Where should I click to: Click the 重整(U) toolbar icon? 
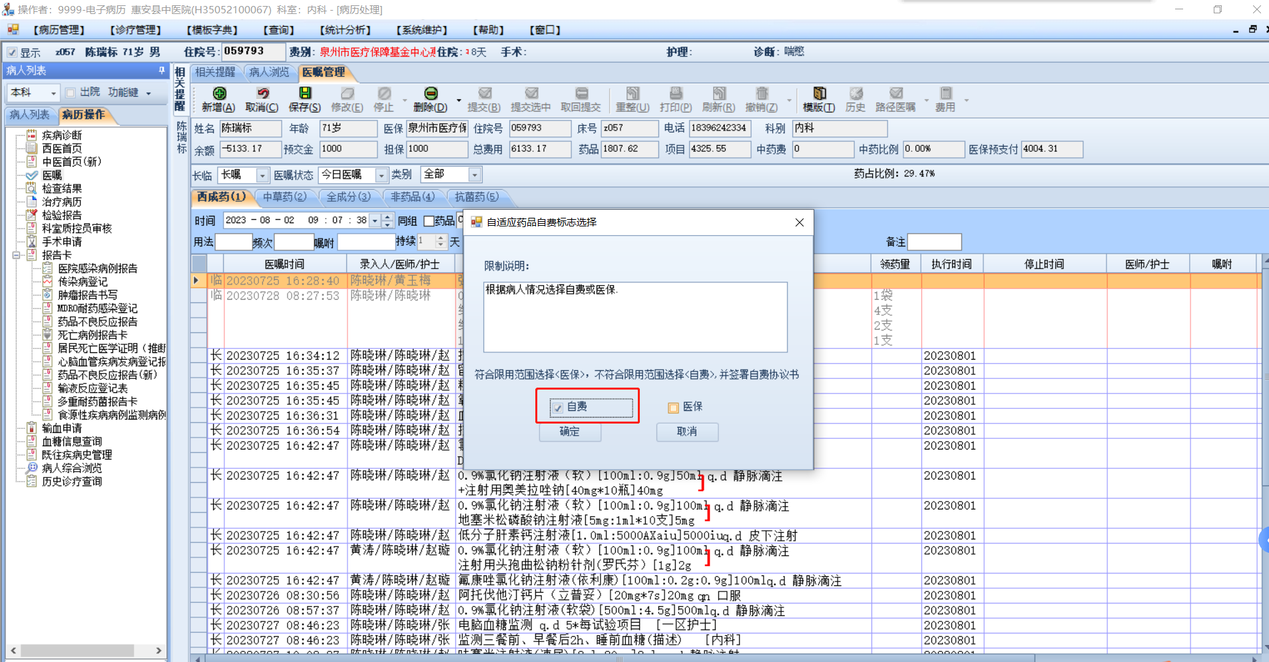(x=633, y=93)
